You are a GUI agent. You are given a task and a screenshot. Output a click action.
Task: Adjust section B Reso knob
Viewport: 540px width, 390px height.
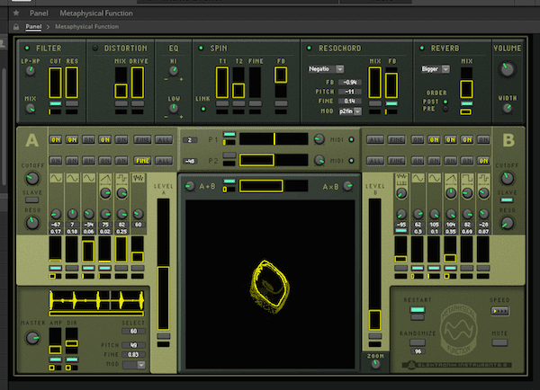(x=507, y=223)
